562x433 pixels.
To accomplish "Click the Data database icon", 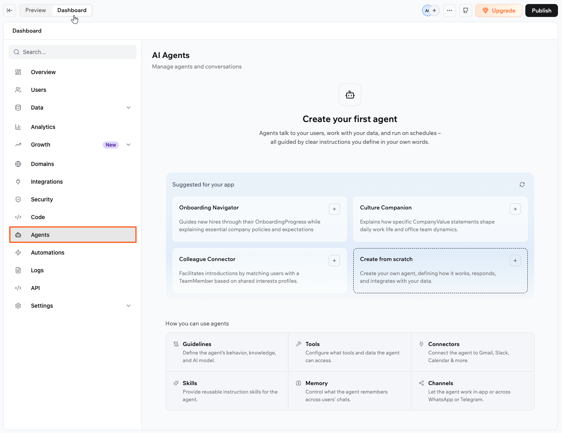I will (x=18, y=108).
